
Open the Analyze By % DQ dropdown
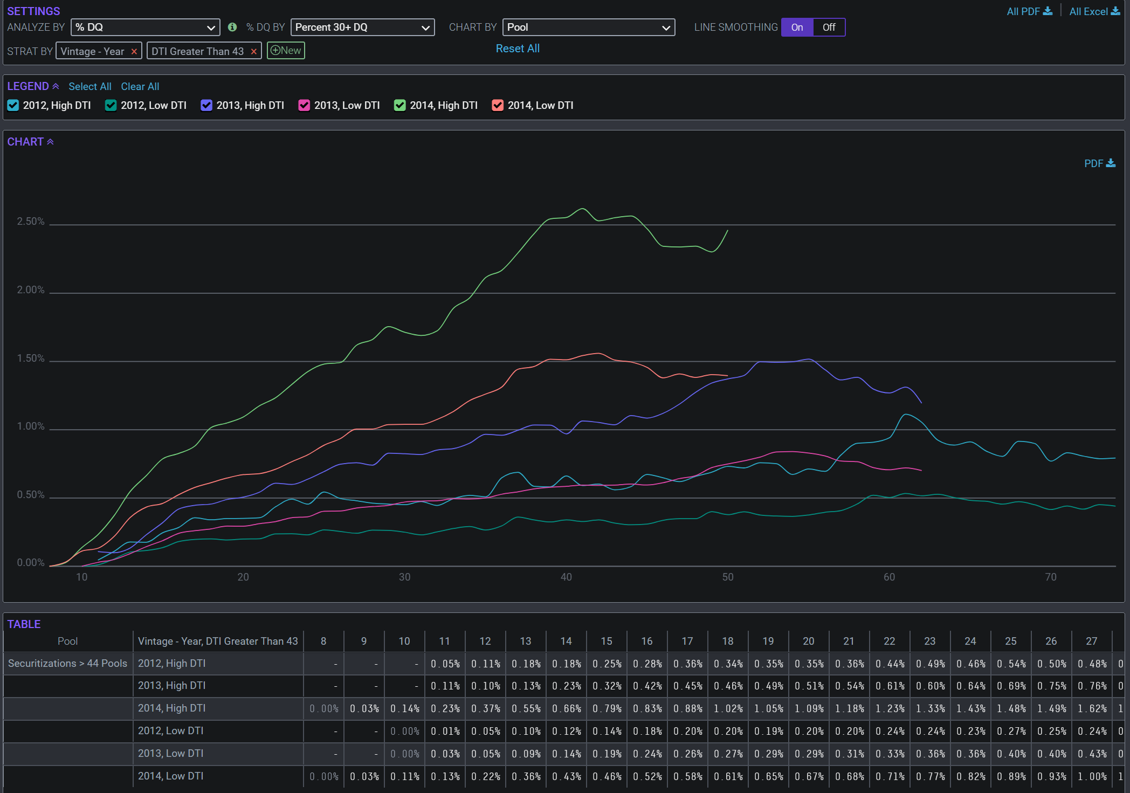[145, 27]
